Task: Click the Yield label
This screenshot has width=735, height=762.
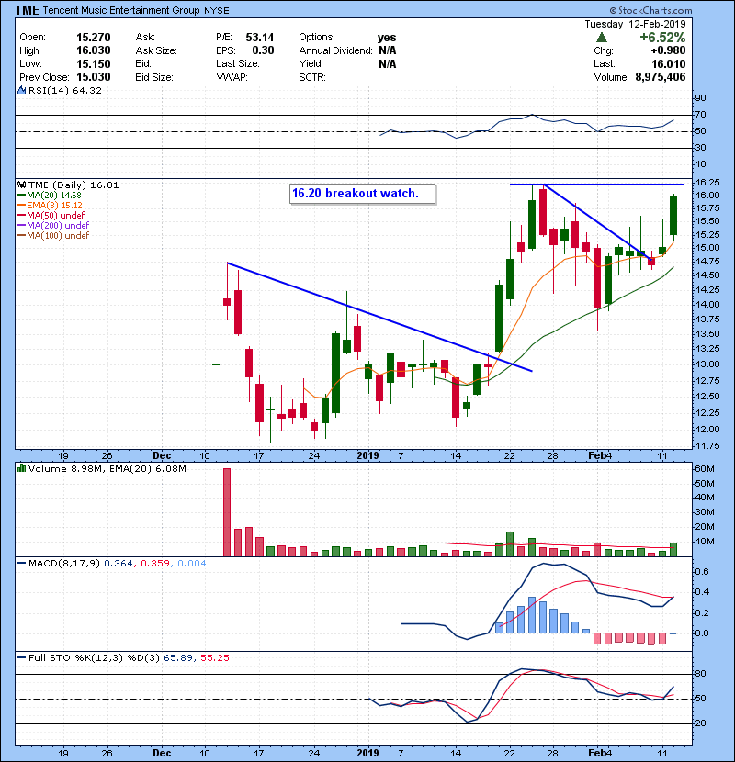Action: pos(311,63)
